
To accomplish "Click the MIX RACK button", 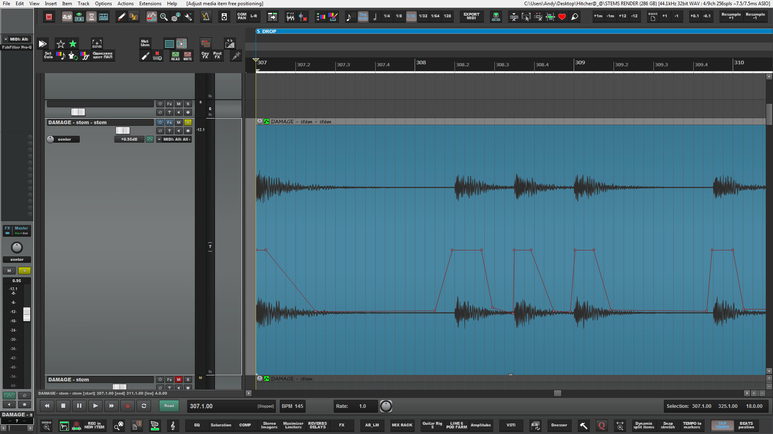I will [x=402, y=425].
